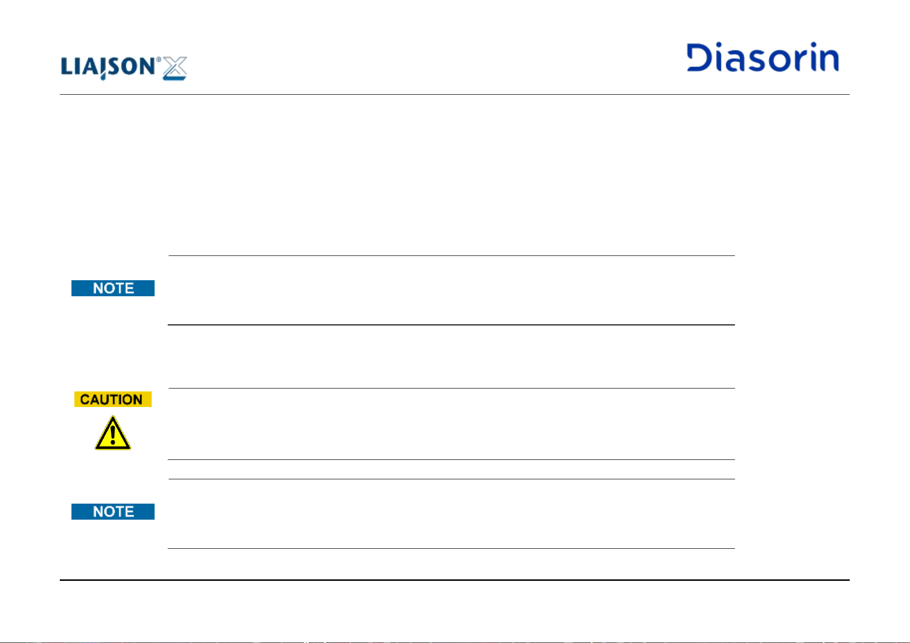Click the narrow strip between caution and lower note boxes

point(451,469)
